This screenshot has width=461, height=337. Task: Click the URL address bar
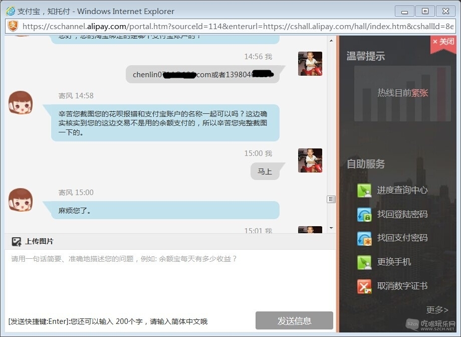pyautogui.click(x=231, y=27)
